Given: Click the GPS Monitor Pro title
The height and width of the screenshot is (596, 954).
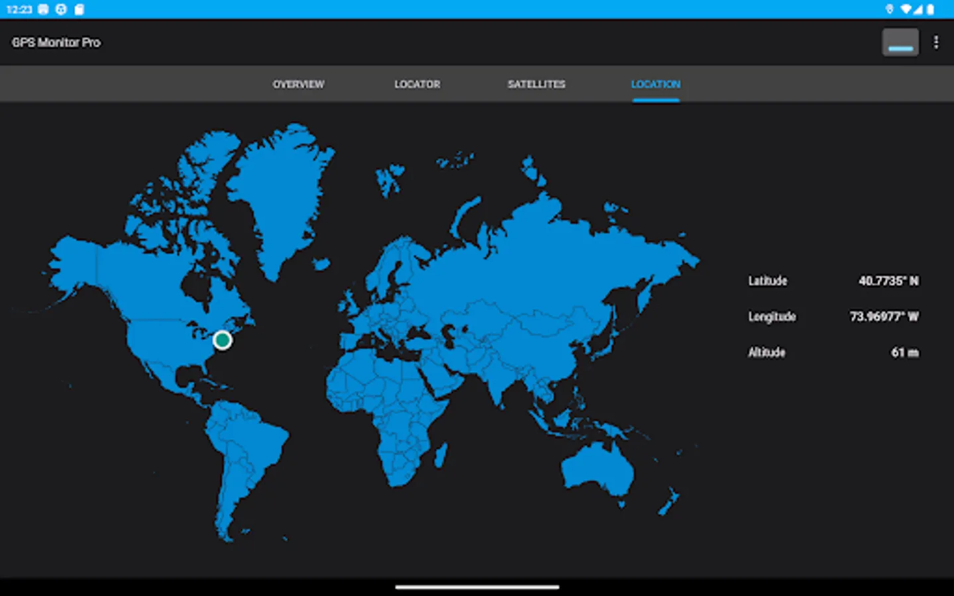Looking at the screenshot, I should tap(56, 42).
